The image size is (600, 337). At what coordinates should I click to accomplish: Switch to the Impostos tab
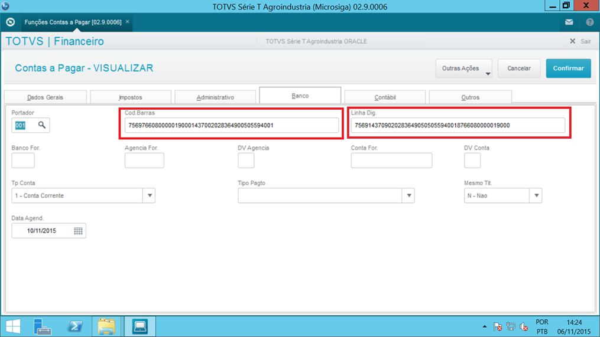pos(131,97)
